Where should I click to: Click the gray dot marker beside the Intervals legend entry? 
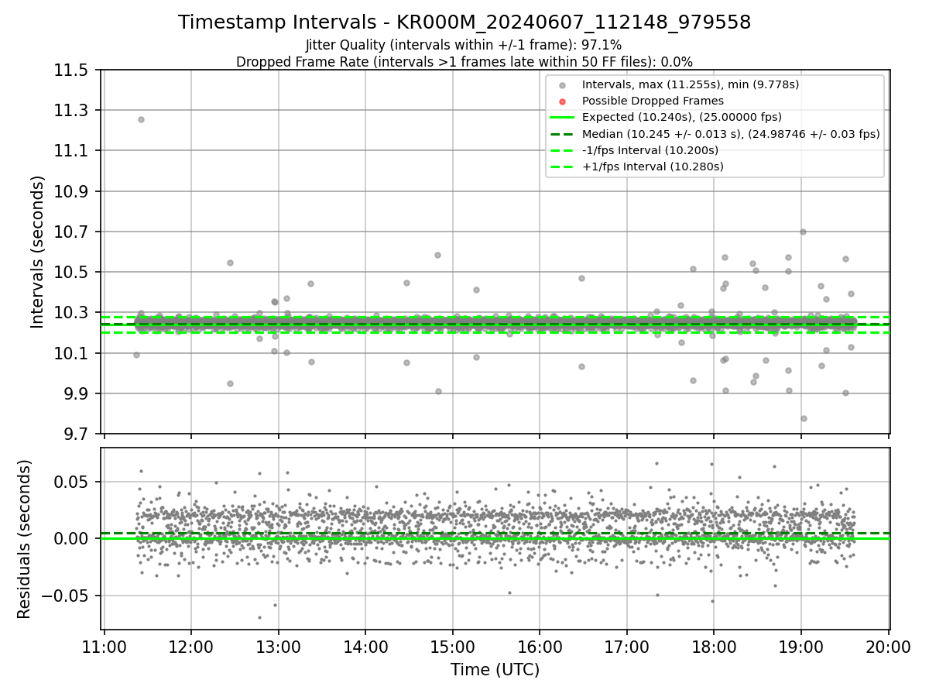click(562, 85)
